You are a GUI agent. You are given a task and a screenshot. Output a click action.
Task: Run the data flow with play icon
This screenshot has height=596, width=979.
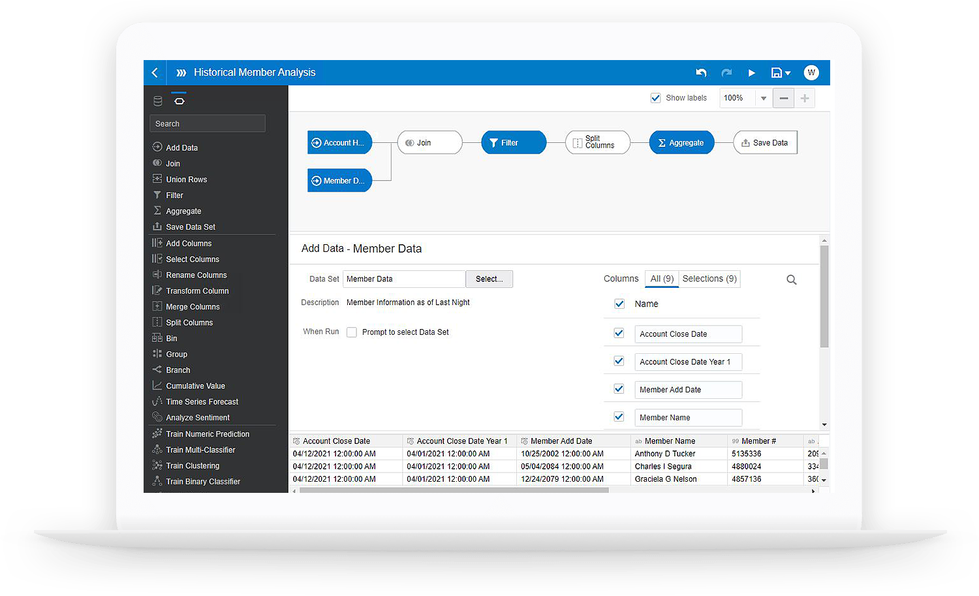[751, 73]
